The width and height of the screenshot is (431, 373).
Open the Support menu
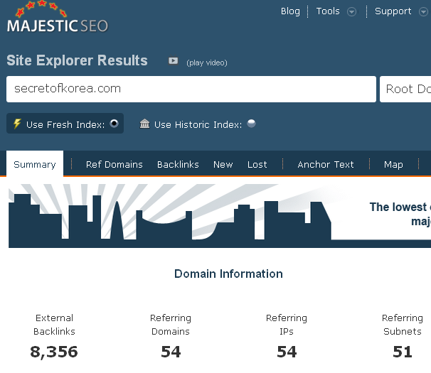coord(393,11)
